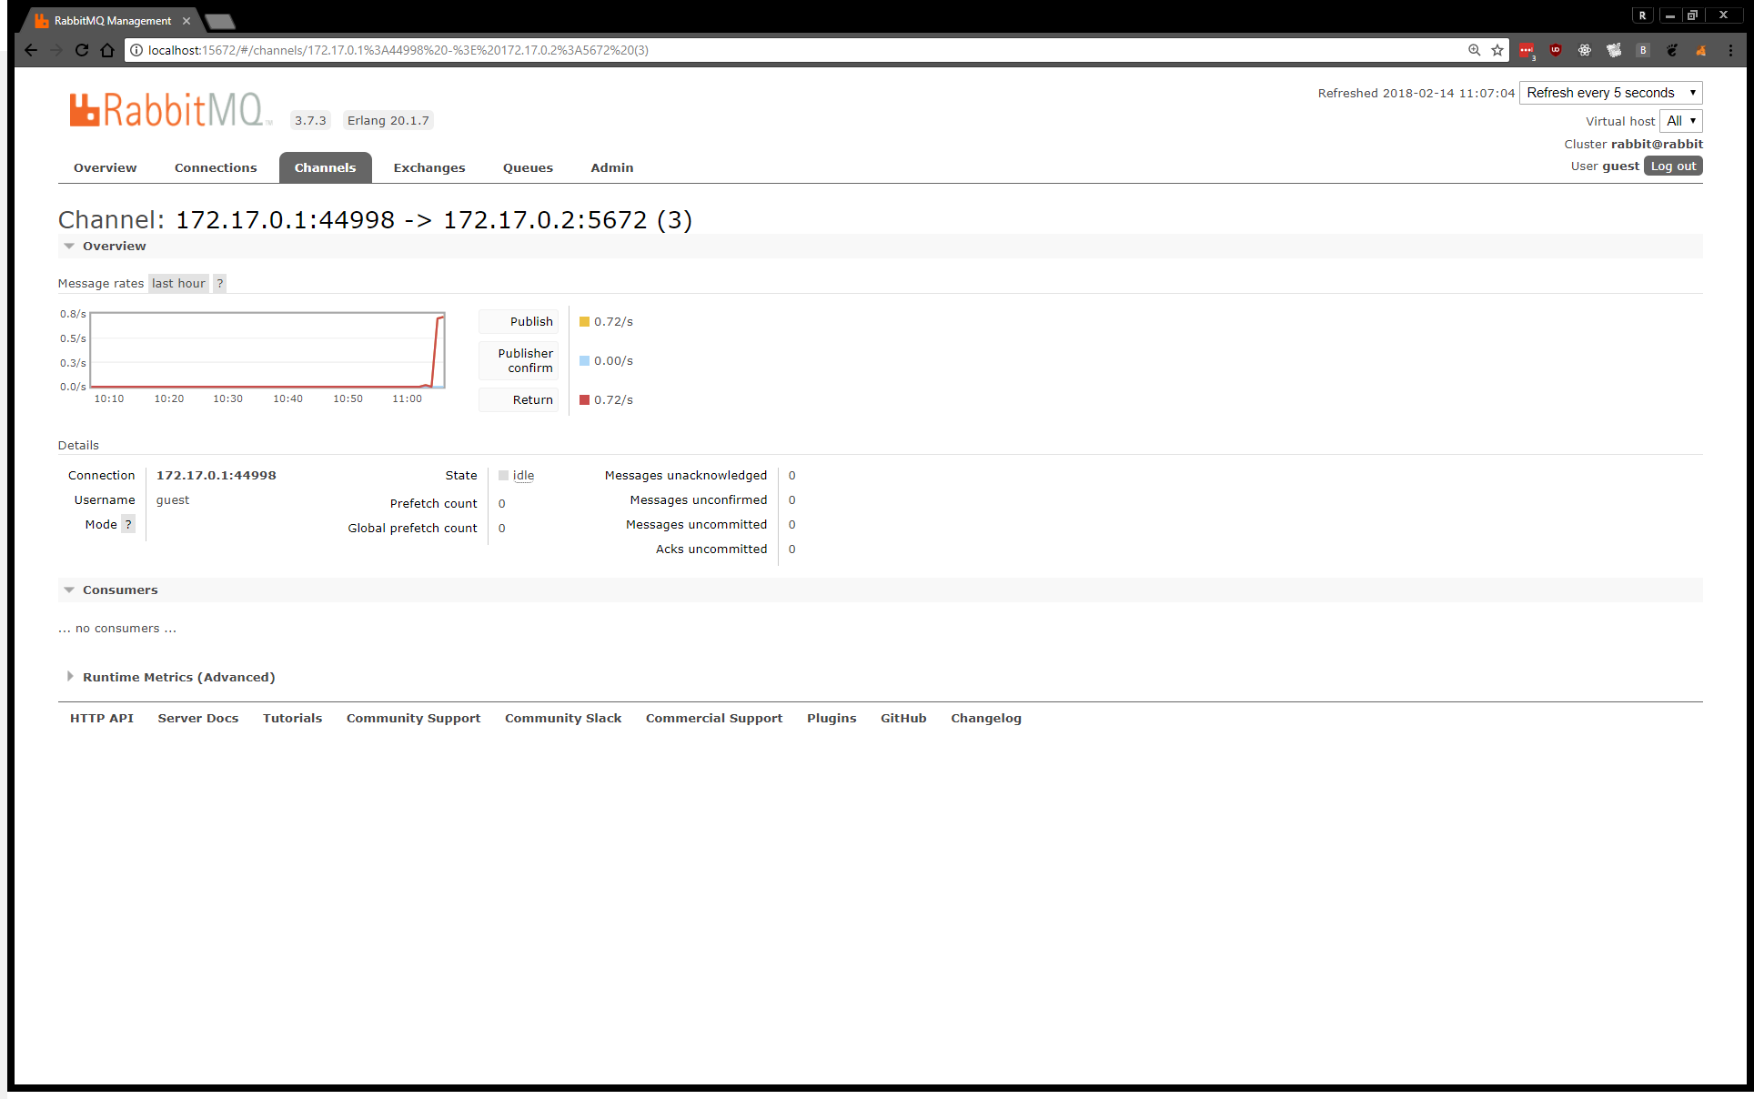This screenshot has height=1099, width=1754.
Task: Open the uBlock Origin extension
Action: [x=1556, y=50]
